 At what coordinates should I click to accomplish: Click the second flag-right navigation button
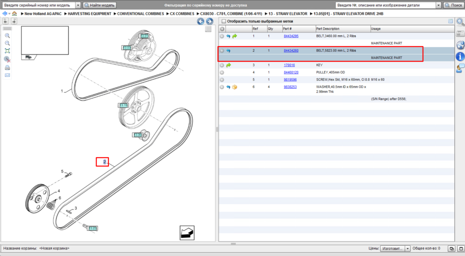tap(14, 21)
